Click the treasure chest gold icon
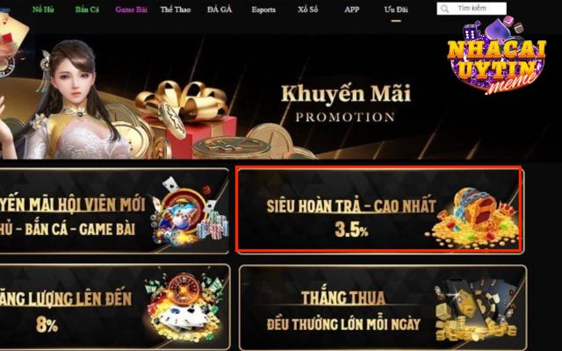 pos(474,218)
